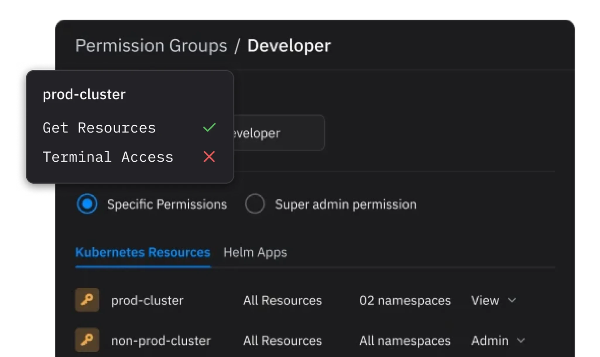Image resolution: width=600 pixels, height=357 pixels.
Task: Select the Super admin permission radio button
Action: pos(255,204)
